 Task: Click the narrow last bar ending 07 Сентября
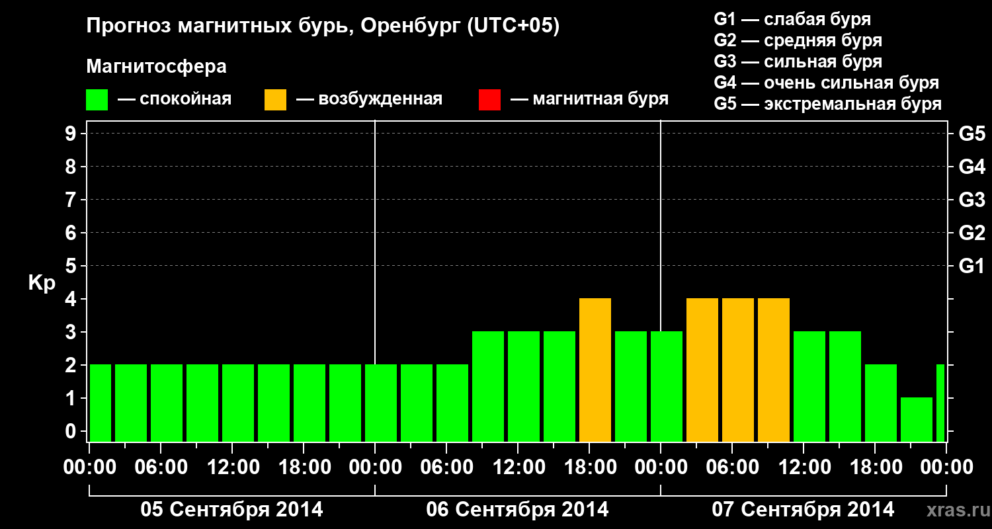tap(940, 403)
